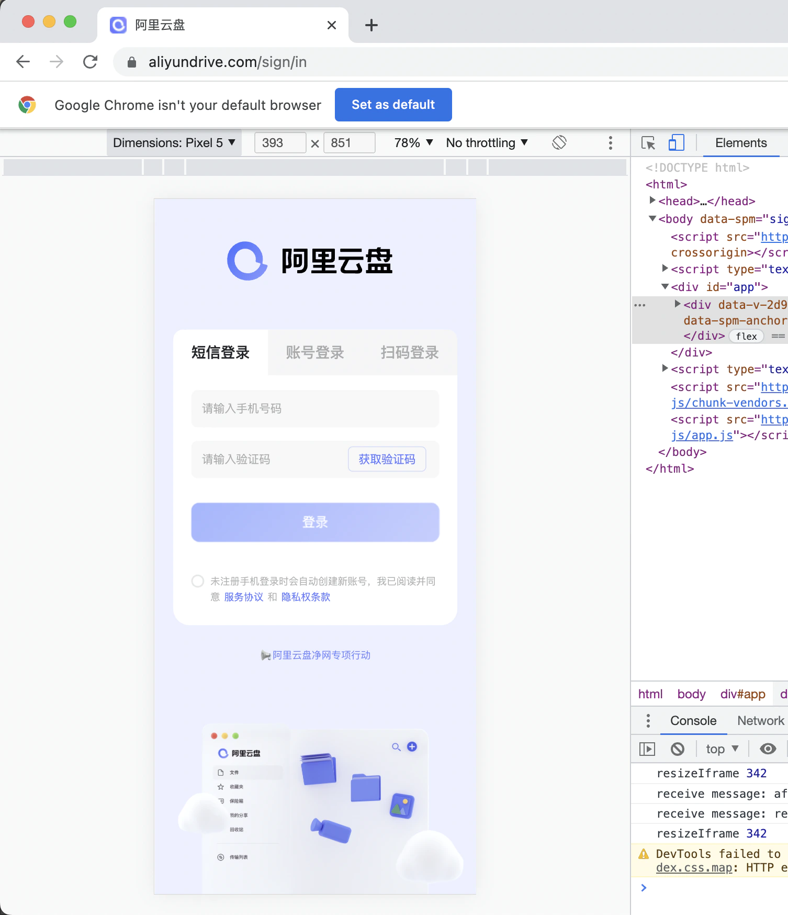788x915 pixels.
Task: Switch to 扫码登录 tab
Action: click(x=410, y=352)
